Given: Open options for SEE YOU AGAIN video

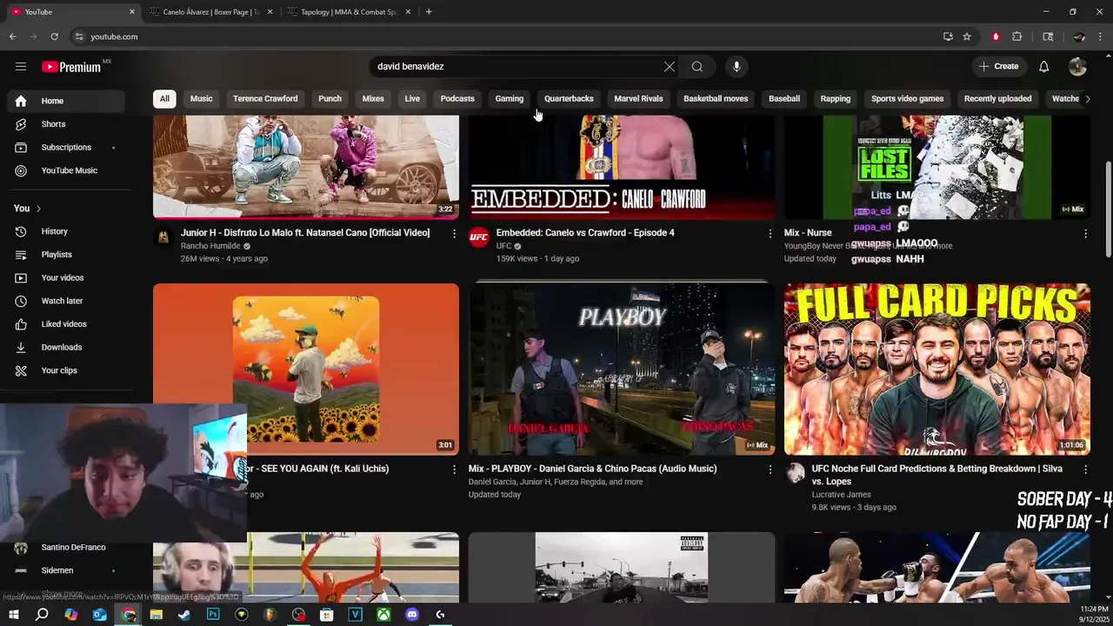Looking at the screenshot, I should 454,469.
